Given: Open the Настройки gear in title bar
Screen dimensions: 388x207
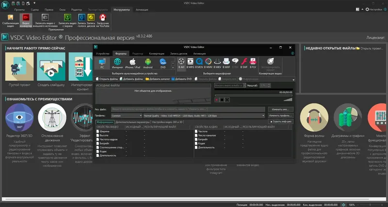Looking at the screenshot, I should click(x=367, y=9).
